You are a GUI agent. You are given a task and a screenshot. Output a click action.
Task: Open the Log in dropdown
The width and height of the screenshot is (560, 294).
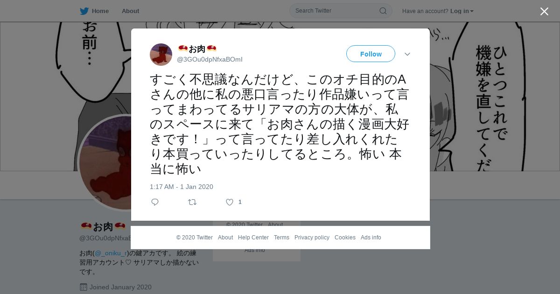click(462, 11)
